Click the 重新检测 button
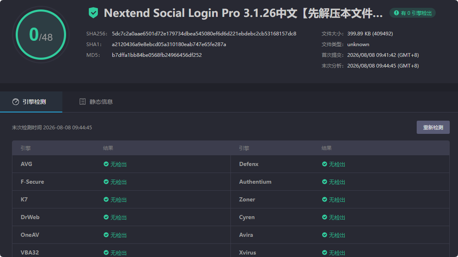Image resolution: width=458 pixels, height=257 pixels. tap(433, 127)
